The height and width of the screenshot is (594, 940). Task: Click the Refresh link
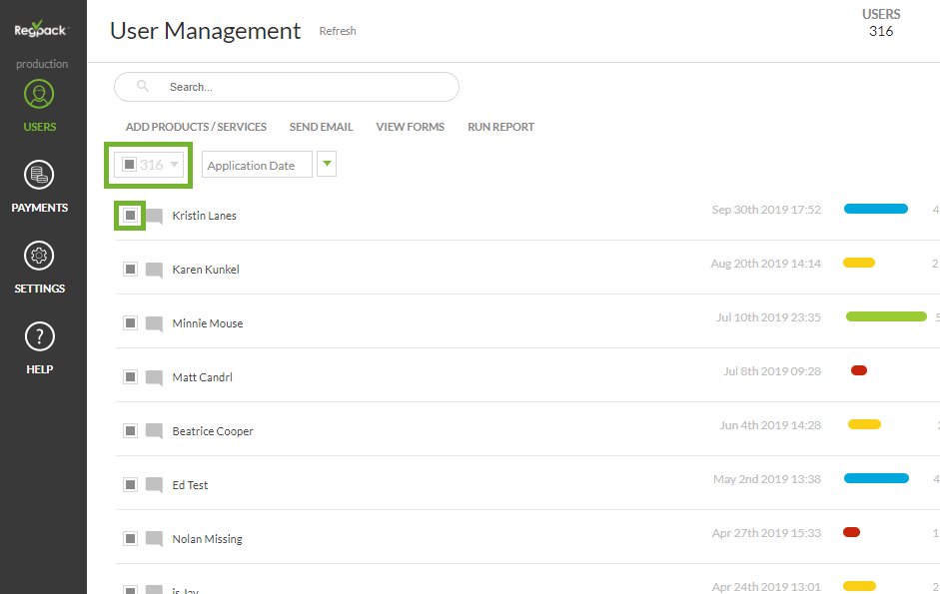[x=338, y=31]
